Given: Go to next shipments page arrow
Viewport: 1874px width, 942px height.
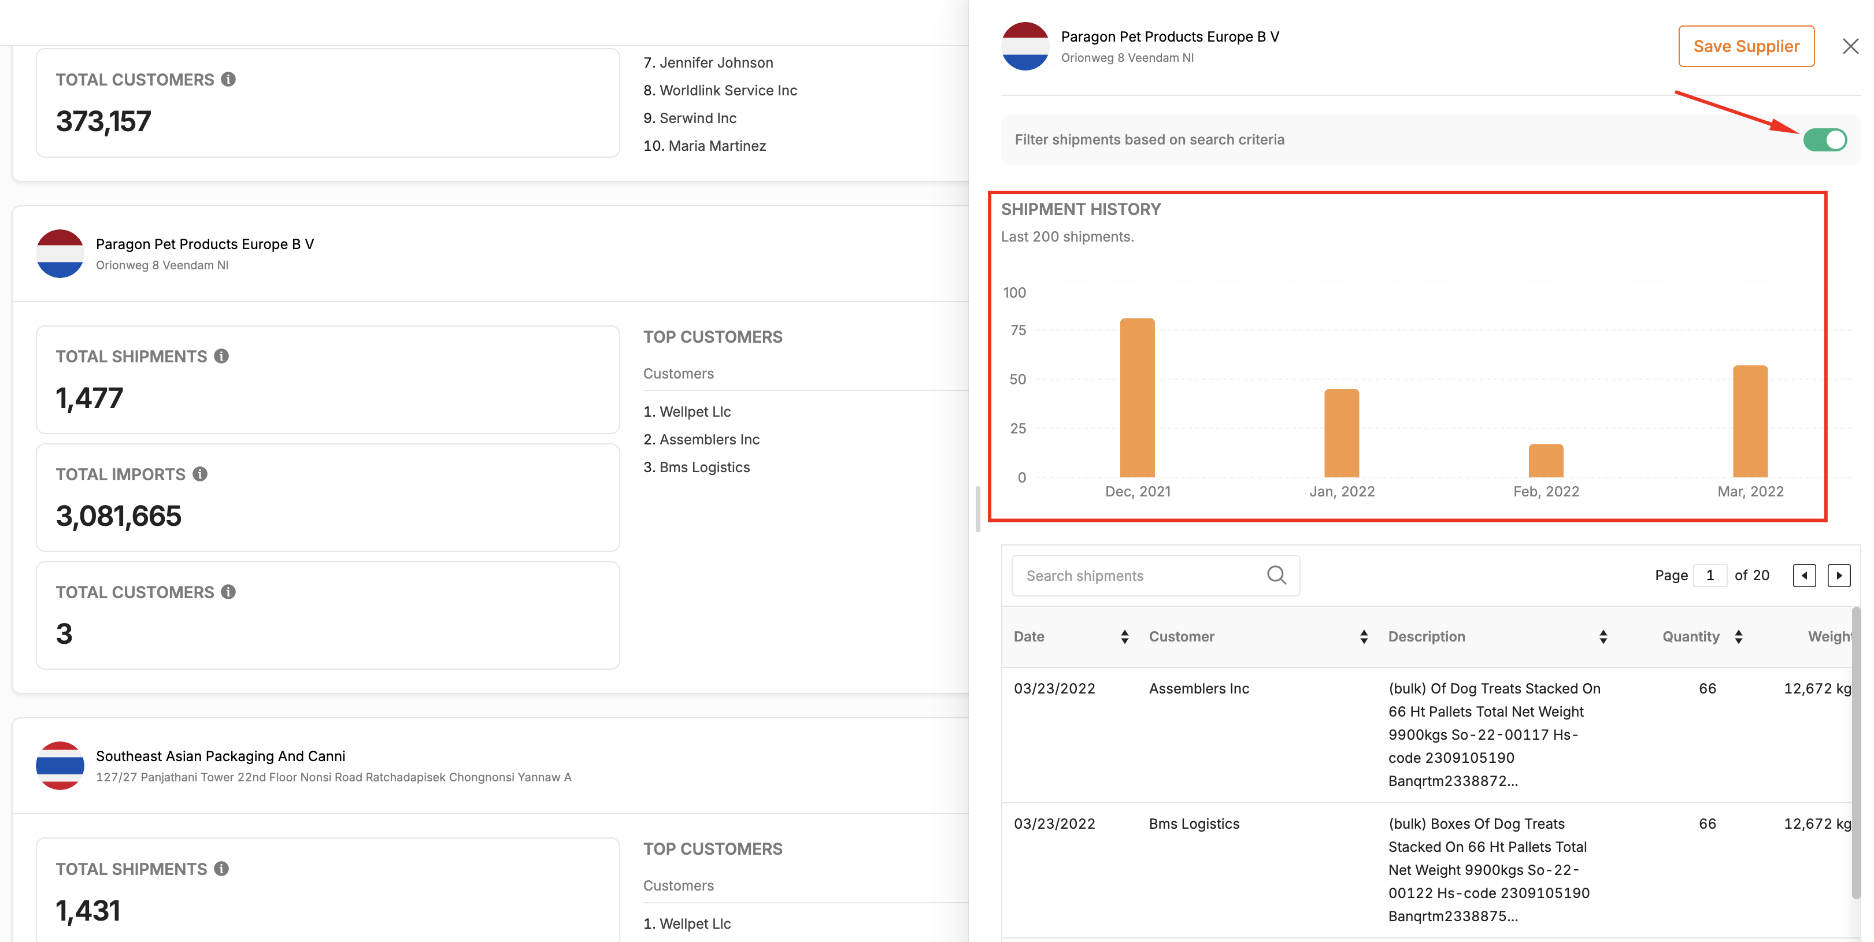Looking at the screenshot, I should 1839,574.
